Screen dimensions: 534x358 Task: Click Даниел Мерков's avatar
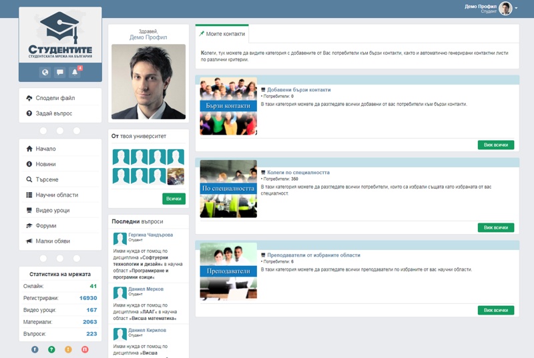(x=120, y=293)
